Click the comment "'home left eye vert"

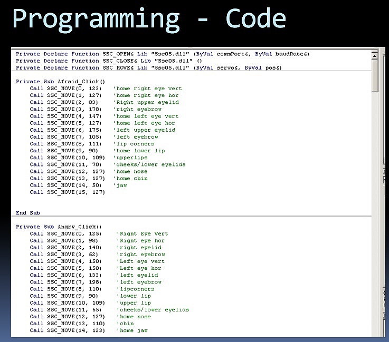point(146,116)
